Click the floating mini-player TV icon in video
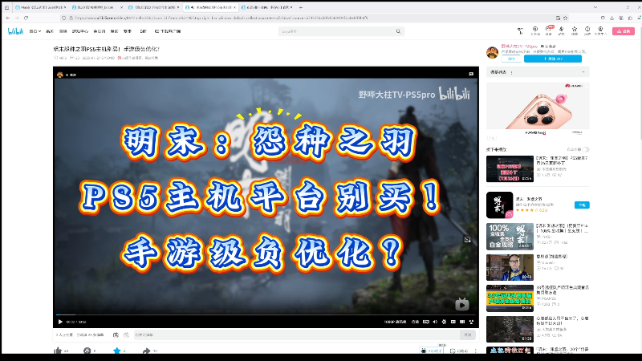Screen dimensions: 642x361 tap(462, 304)
